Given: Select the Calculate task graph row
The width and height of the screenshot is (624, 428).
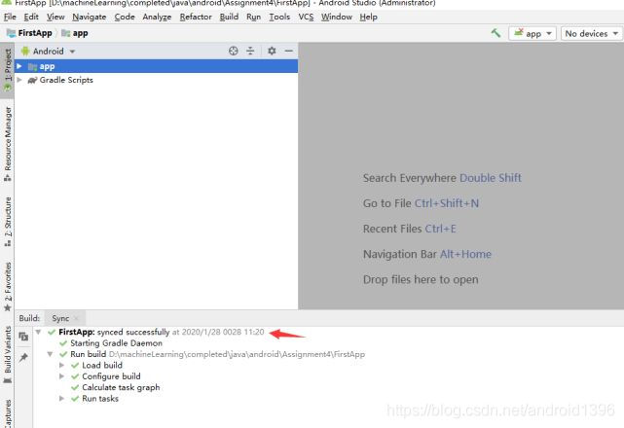Looking at the screenshot, I should click(x=121, y=387).
